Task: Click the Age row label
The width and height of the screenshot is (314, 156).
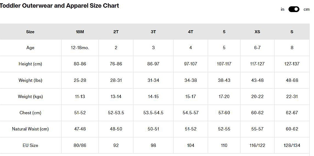Action: [x=30, y=48]
